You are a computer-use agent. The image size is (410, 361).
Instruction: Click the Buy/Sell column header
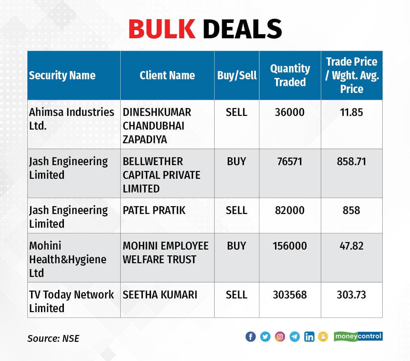pos(237,75)
